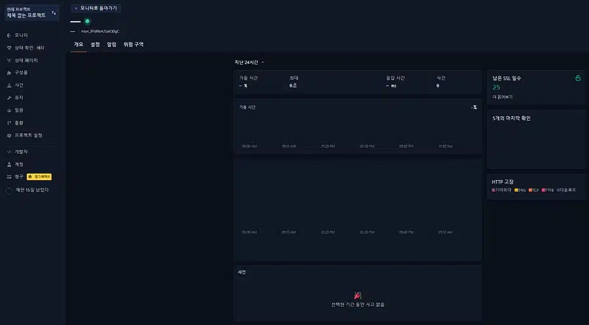Switch to the 개요 tab

click(x=79, y=44)
